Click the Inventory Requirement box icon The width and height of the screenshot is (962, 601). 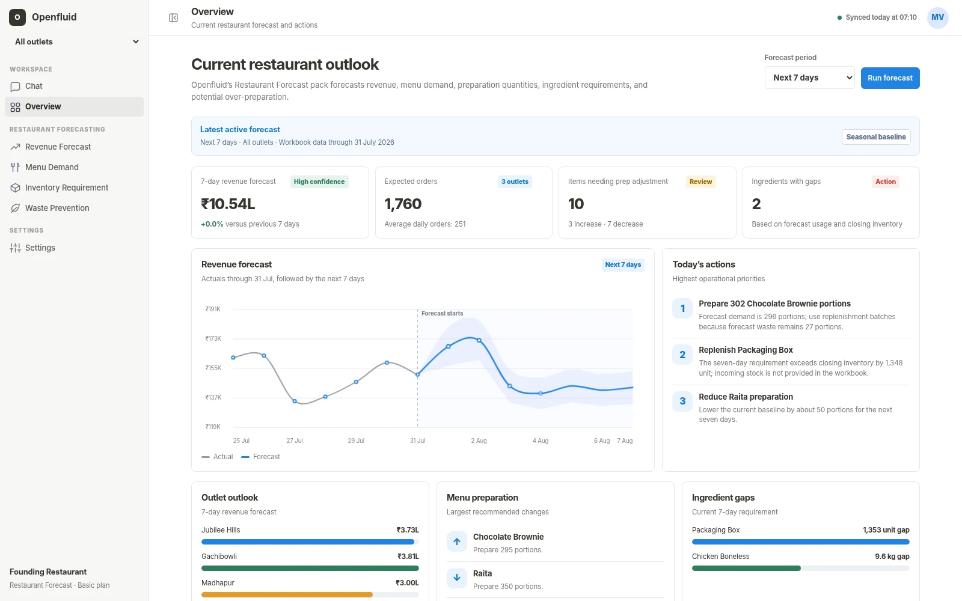click(16, 188)
